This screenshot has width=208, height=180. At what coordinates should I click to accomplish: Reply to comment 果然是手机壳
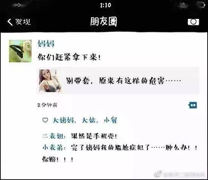point(94,136)
